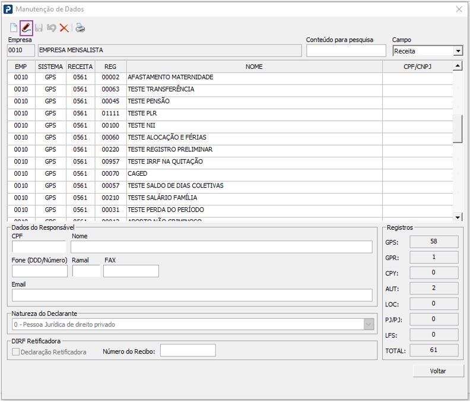Click the scroll down arrow of the table
Screen dimensions: 470x402
tap(458, 217)
